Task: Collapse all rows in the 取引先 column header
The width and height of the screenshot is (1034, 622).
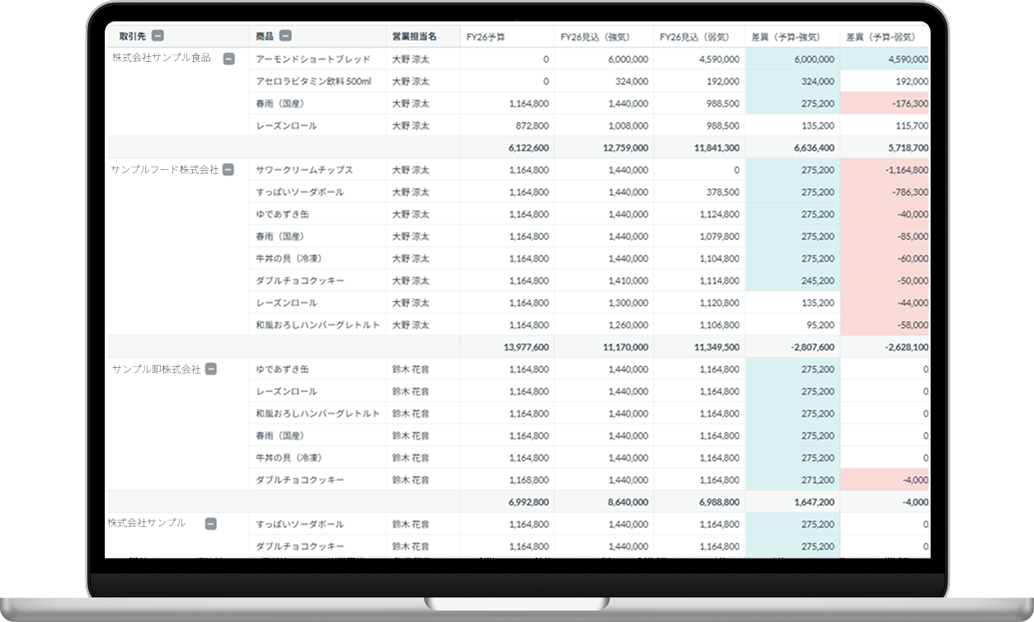Action: tap(157, 35)
